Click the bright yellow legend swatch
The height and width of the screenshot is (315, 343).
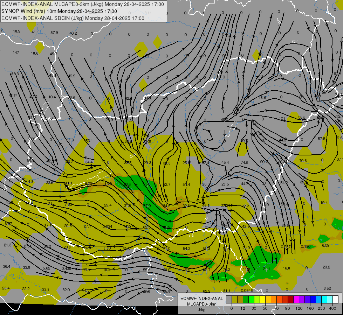(262, 299)
